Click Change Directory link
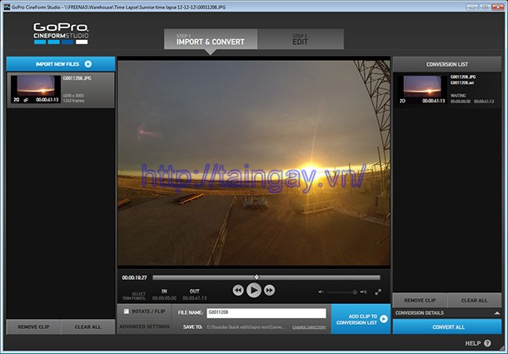This screenshot has height=354, width=508. (309, 327)
